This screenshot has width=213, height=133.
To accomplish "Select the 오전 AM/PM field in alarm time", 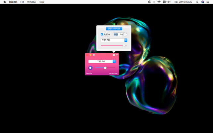I will [x=116, y=34].
